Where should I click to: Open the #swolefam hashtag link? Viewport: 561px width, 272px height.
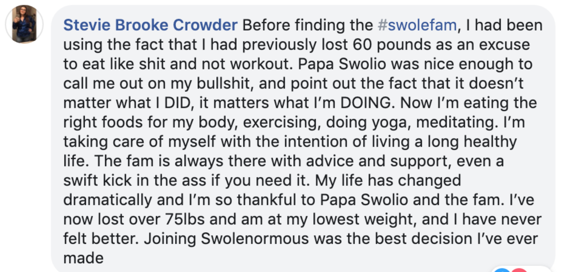(417, 25)
